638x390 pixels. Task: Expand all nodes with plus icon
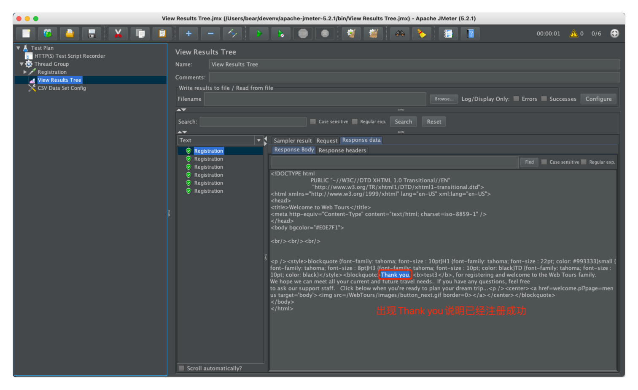point(188,33)
